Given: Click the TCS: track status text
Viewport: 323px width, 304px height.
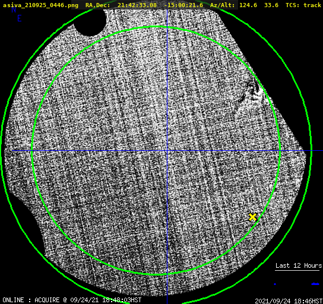Looking at the screenshot, I should pyautogui.click(x=303, y=5).
